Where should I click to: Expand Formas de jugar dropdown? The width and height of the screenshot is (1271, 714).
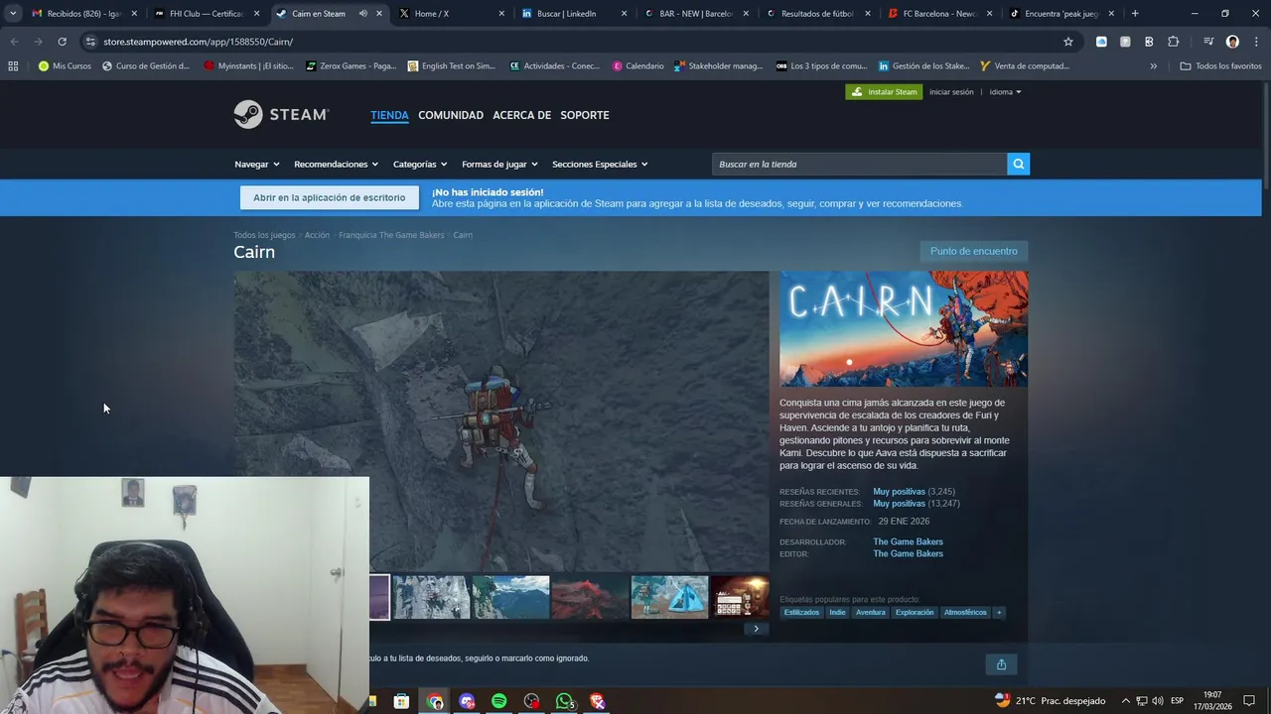(499, 164)
